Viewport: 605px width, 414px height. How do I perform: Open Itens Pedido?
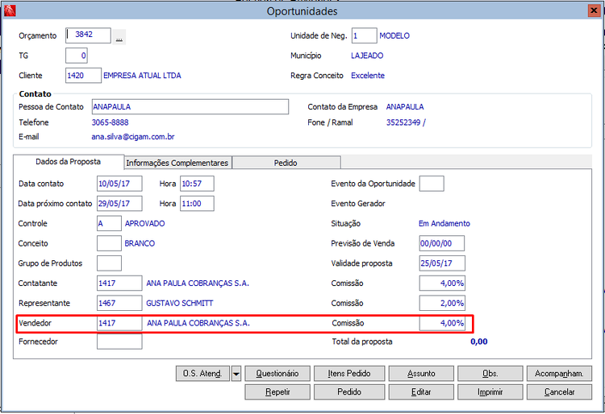coord(349,374)
